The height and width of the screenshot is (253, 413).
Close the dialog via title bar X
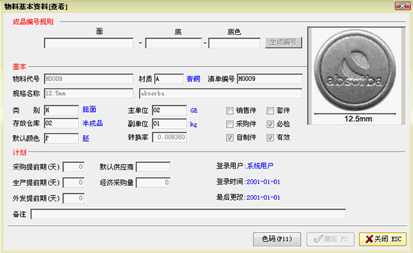[402, 6]
